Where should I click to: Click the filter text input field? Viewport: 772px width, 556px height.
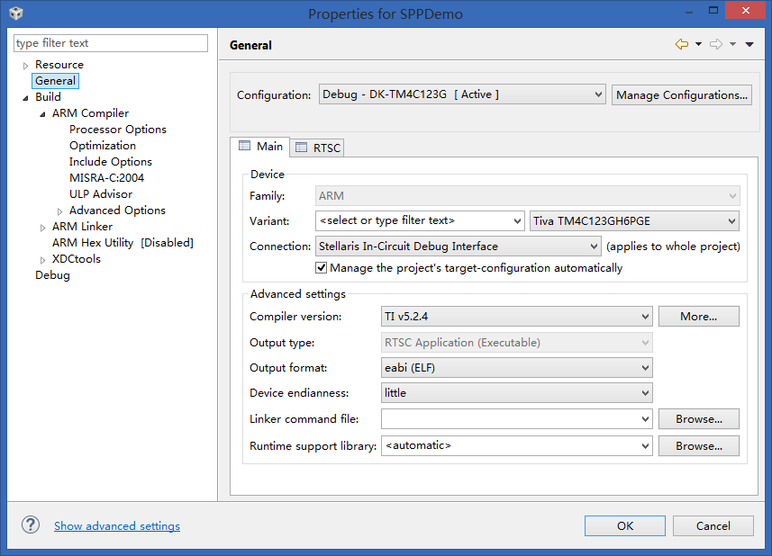[111, 43]
